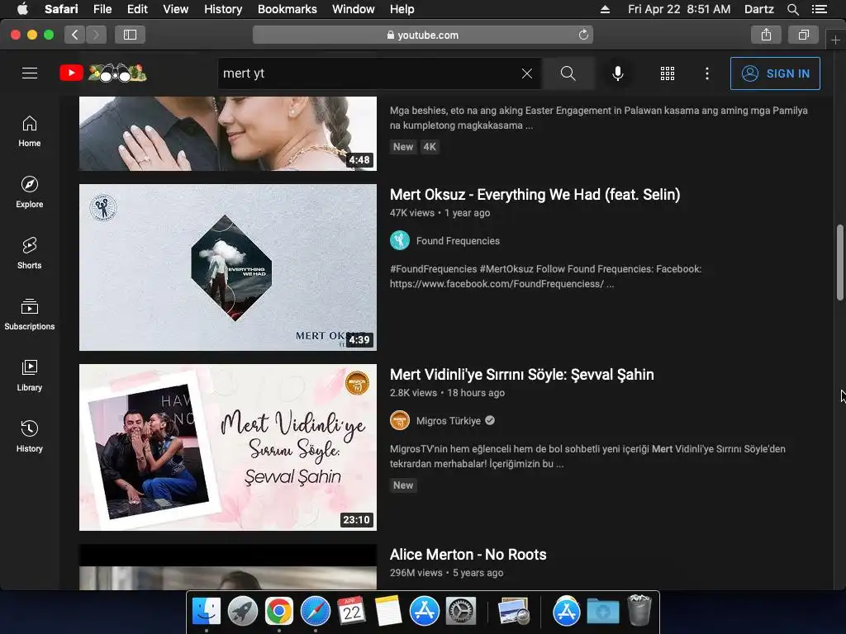The width and height of the screenshot is (846, 634).
Task: Open Google Chrome from the dock
Action: click(x=279, y=611)
